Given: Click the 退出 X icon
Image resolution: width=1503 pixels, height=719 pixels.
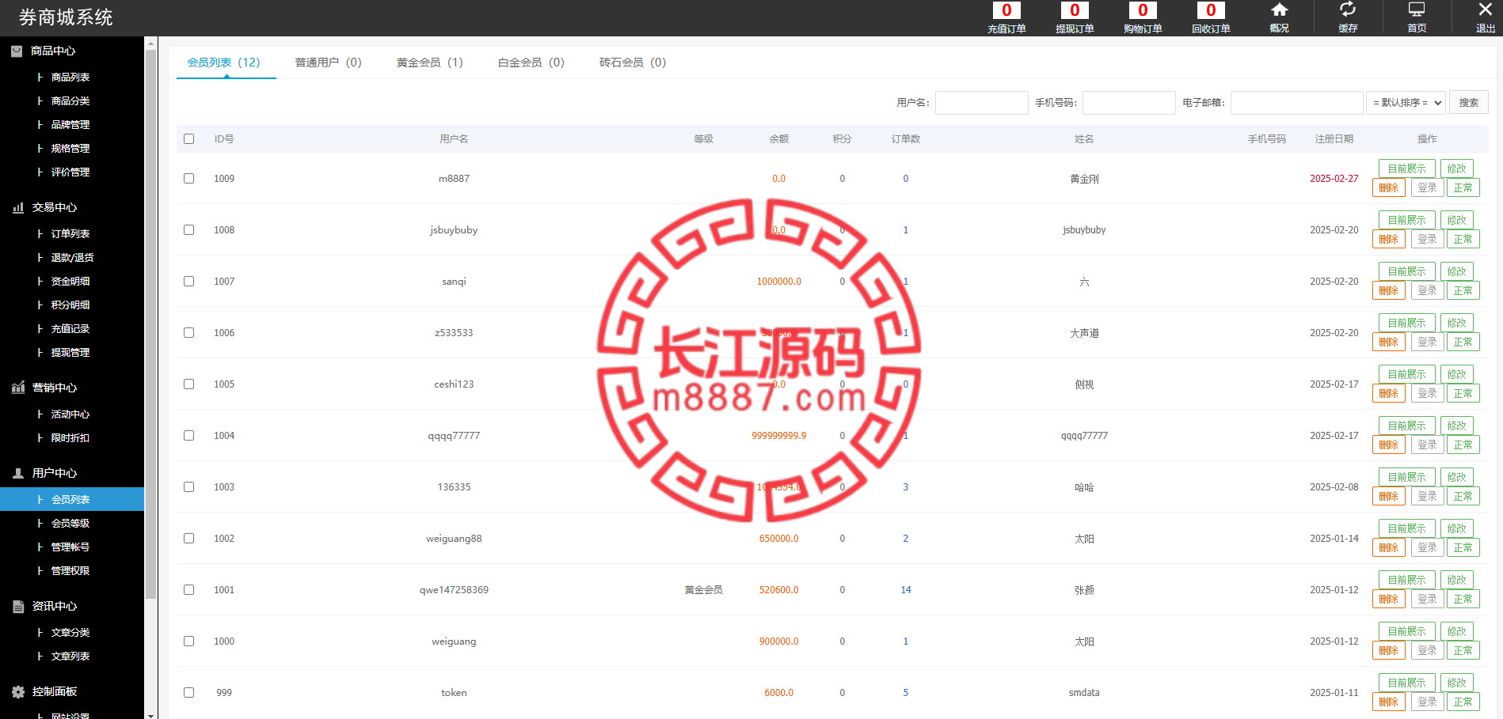Looking at the screenshot, I should pyautogui.click(x=1486, y=9).
